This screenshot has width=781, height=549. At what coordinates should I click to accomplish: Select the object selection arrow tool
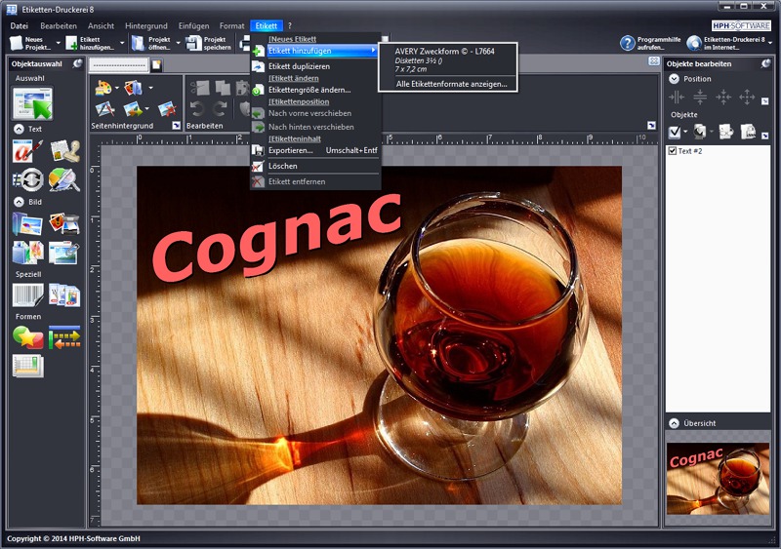coord(33,103)
